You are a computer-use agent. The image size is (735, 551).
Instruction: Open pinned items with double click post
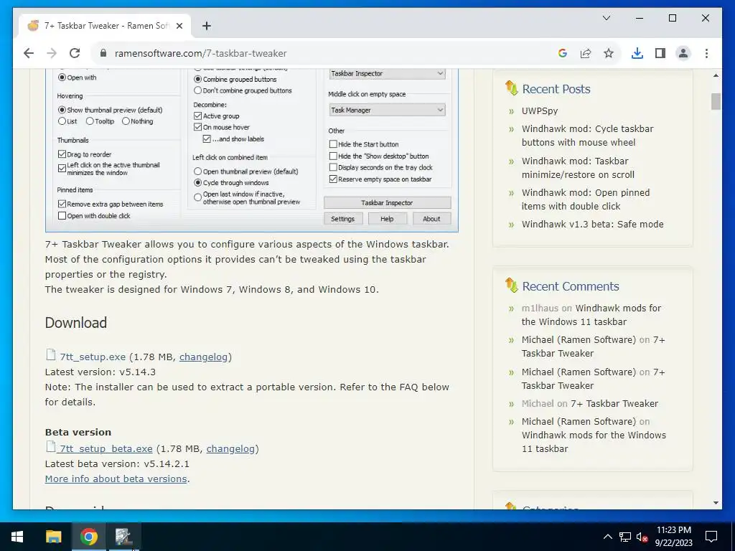(586, 199)
